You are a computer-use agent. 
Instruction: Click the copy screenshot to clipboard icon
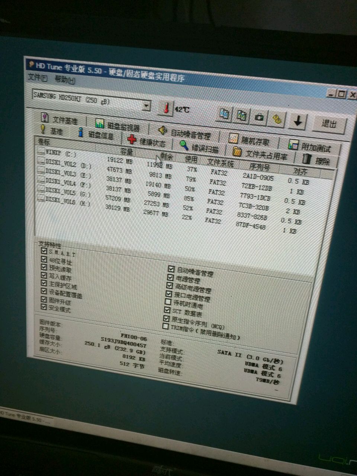pyautogui.click(x=241, y=116)
